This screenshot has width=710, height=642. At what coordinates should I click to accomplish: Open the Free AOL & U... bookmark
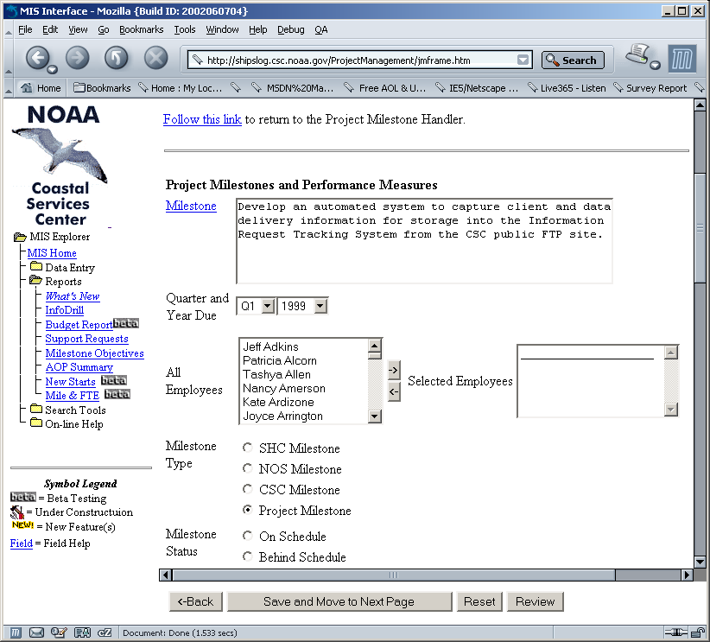385,88
